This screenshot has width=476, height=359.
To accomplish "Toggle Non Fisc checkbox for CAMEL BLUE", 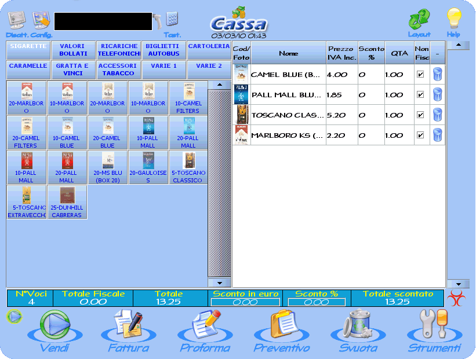I will click(x=420, y=74).
